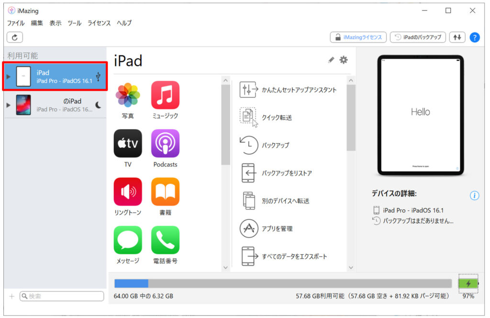Click the storage usage bar
The height and width of the screenshot is (318, 490).
pyautogui.click(x=283, y=284)
